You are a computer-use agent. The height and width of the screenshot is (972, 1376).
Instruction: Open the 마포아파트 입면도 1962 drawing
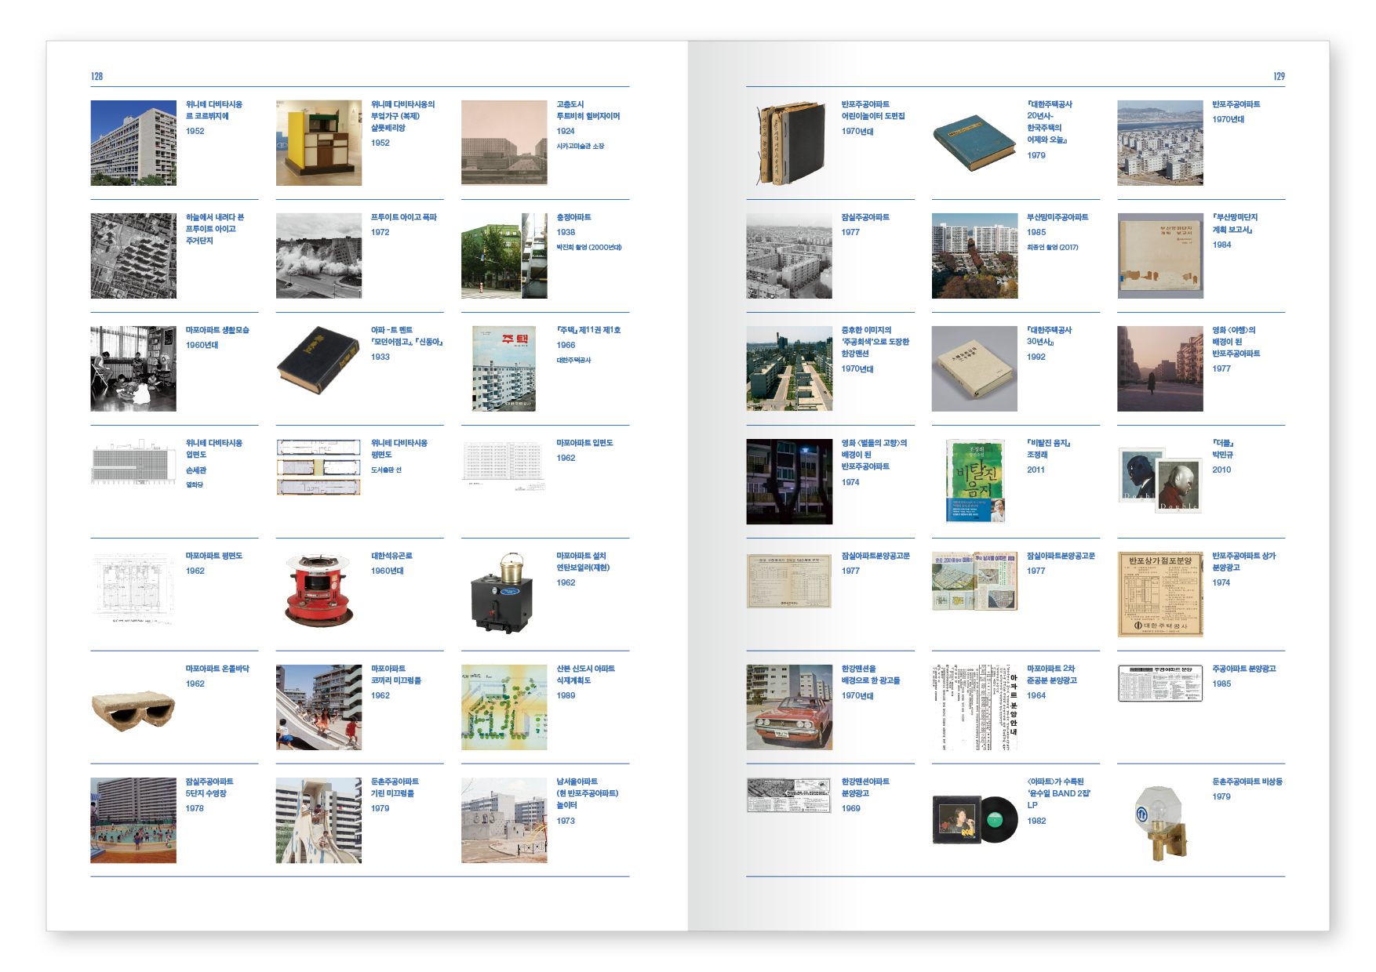[x=504, y=465]
